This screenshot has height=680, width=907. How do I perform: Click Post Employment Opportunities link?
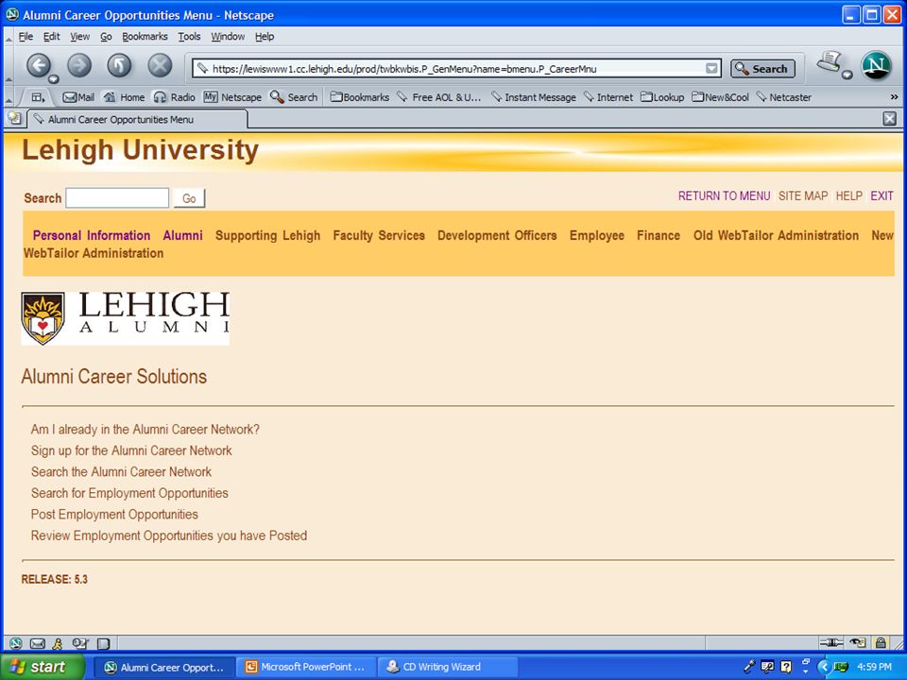114,515
